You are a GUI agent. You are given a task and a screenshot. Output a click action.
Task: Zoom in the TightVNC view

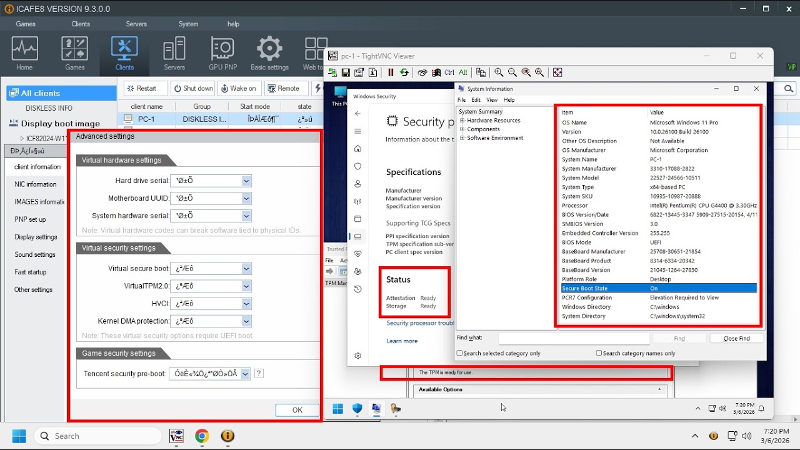[499, 72]
